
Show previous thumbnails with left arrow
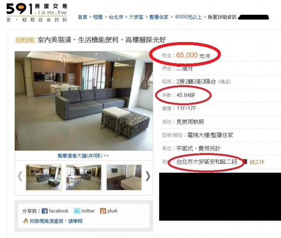click(20, 176)
